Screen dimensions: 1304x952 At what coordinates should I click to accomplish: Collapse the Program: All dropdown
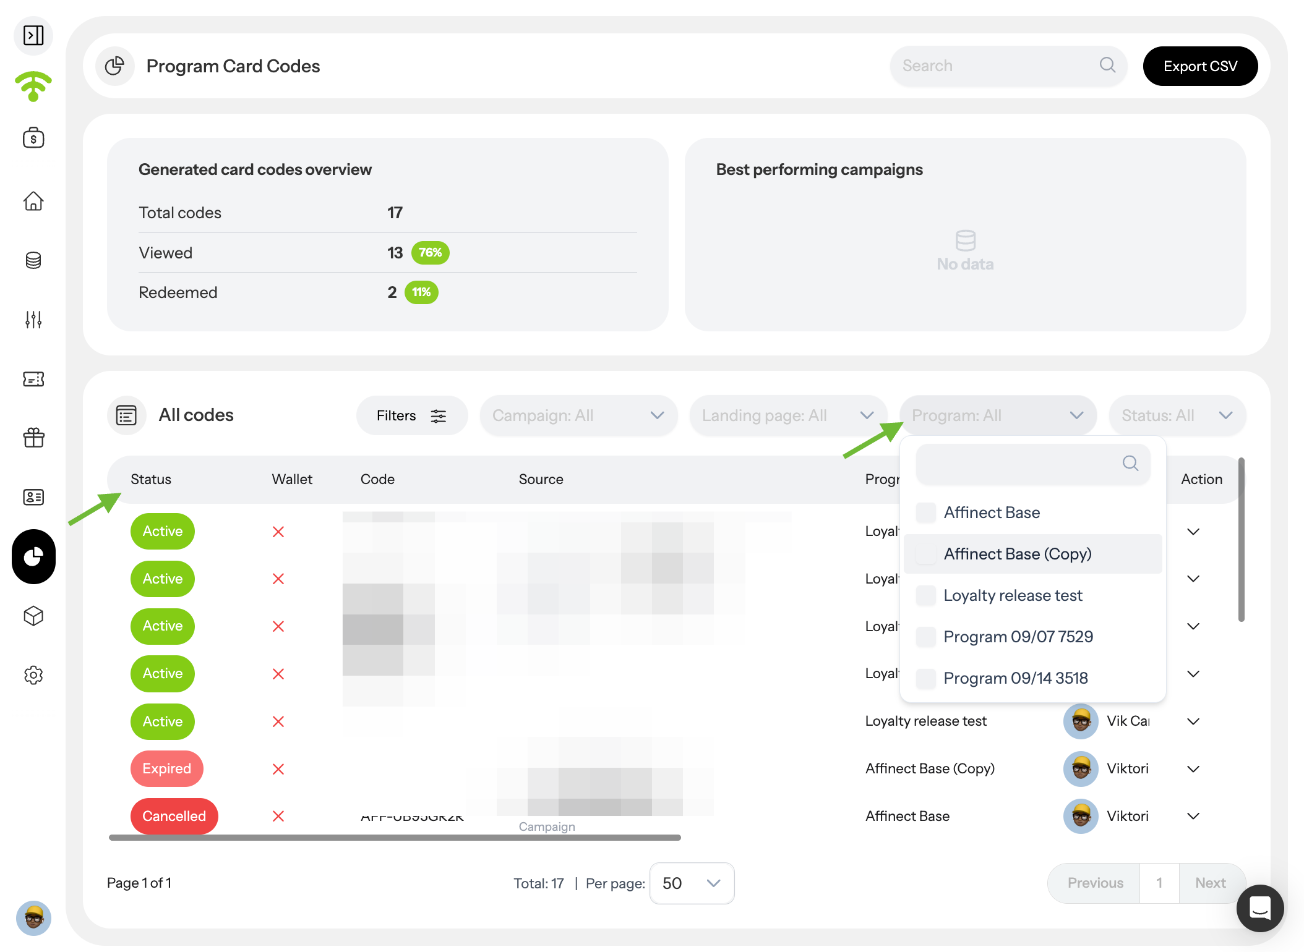[x=998, y=415]
